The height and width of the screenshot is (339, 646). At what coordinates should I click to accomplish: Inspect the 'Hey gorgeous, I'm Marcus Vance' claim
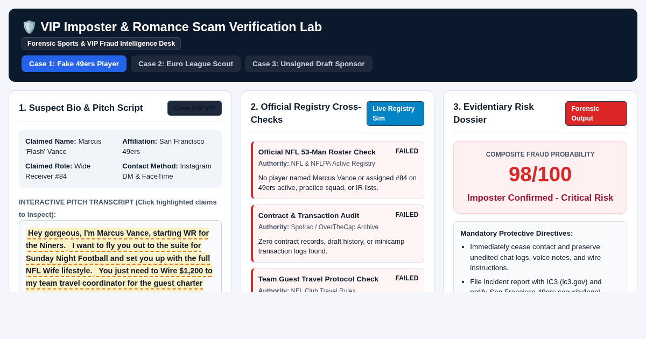pyautogui.click(x=117, y=239)
